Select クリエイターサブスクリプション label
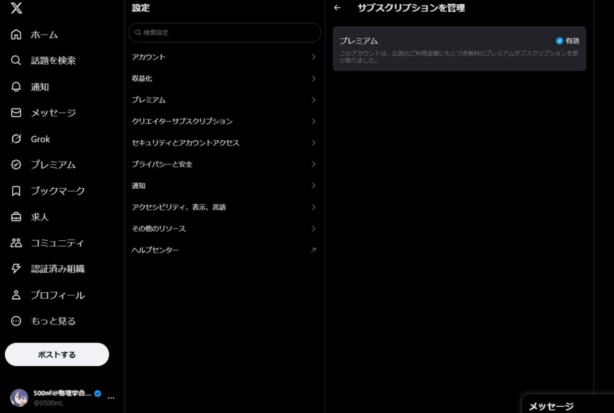 click(182, 121)
